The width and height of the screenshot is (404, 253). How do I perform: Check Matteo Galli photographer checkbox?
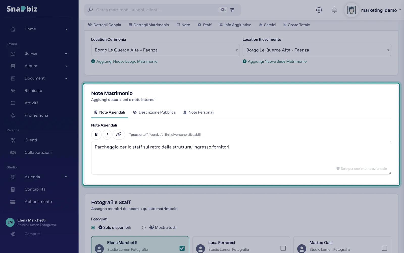click(x=384, y=248)
